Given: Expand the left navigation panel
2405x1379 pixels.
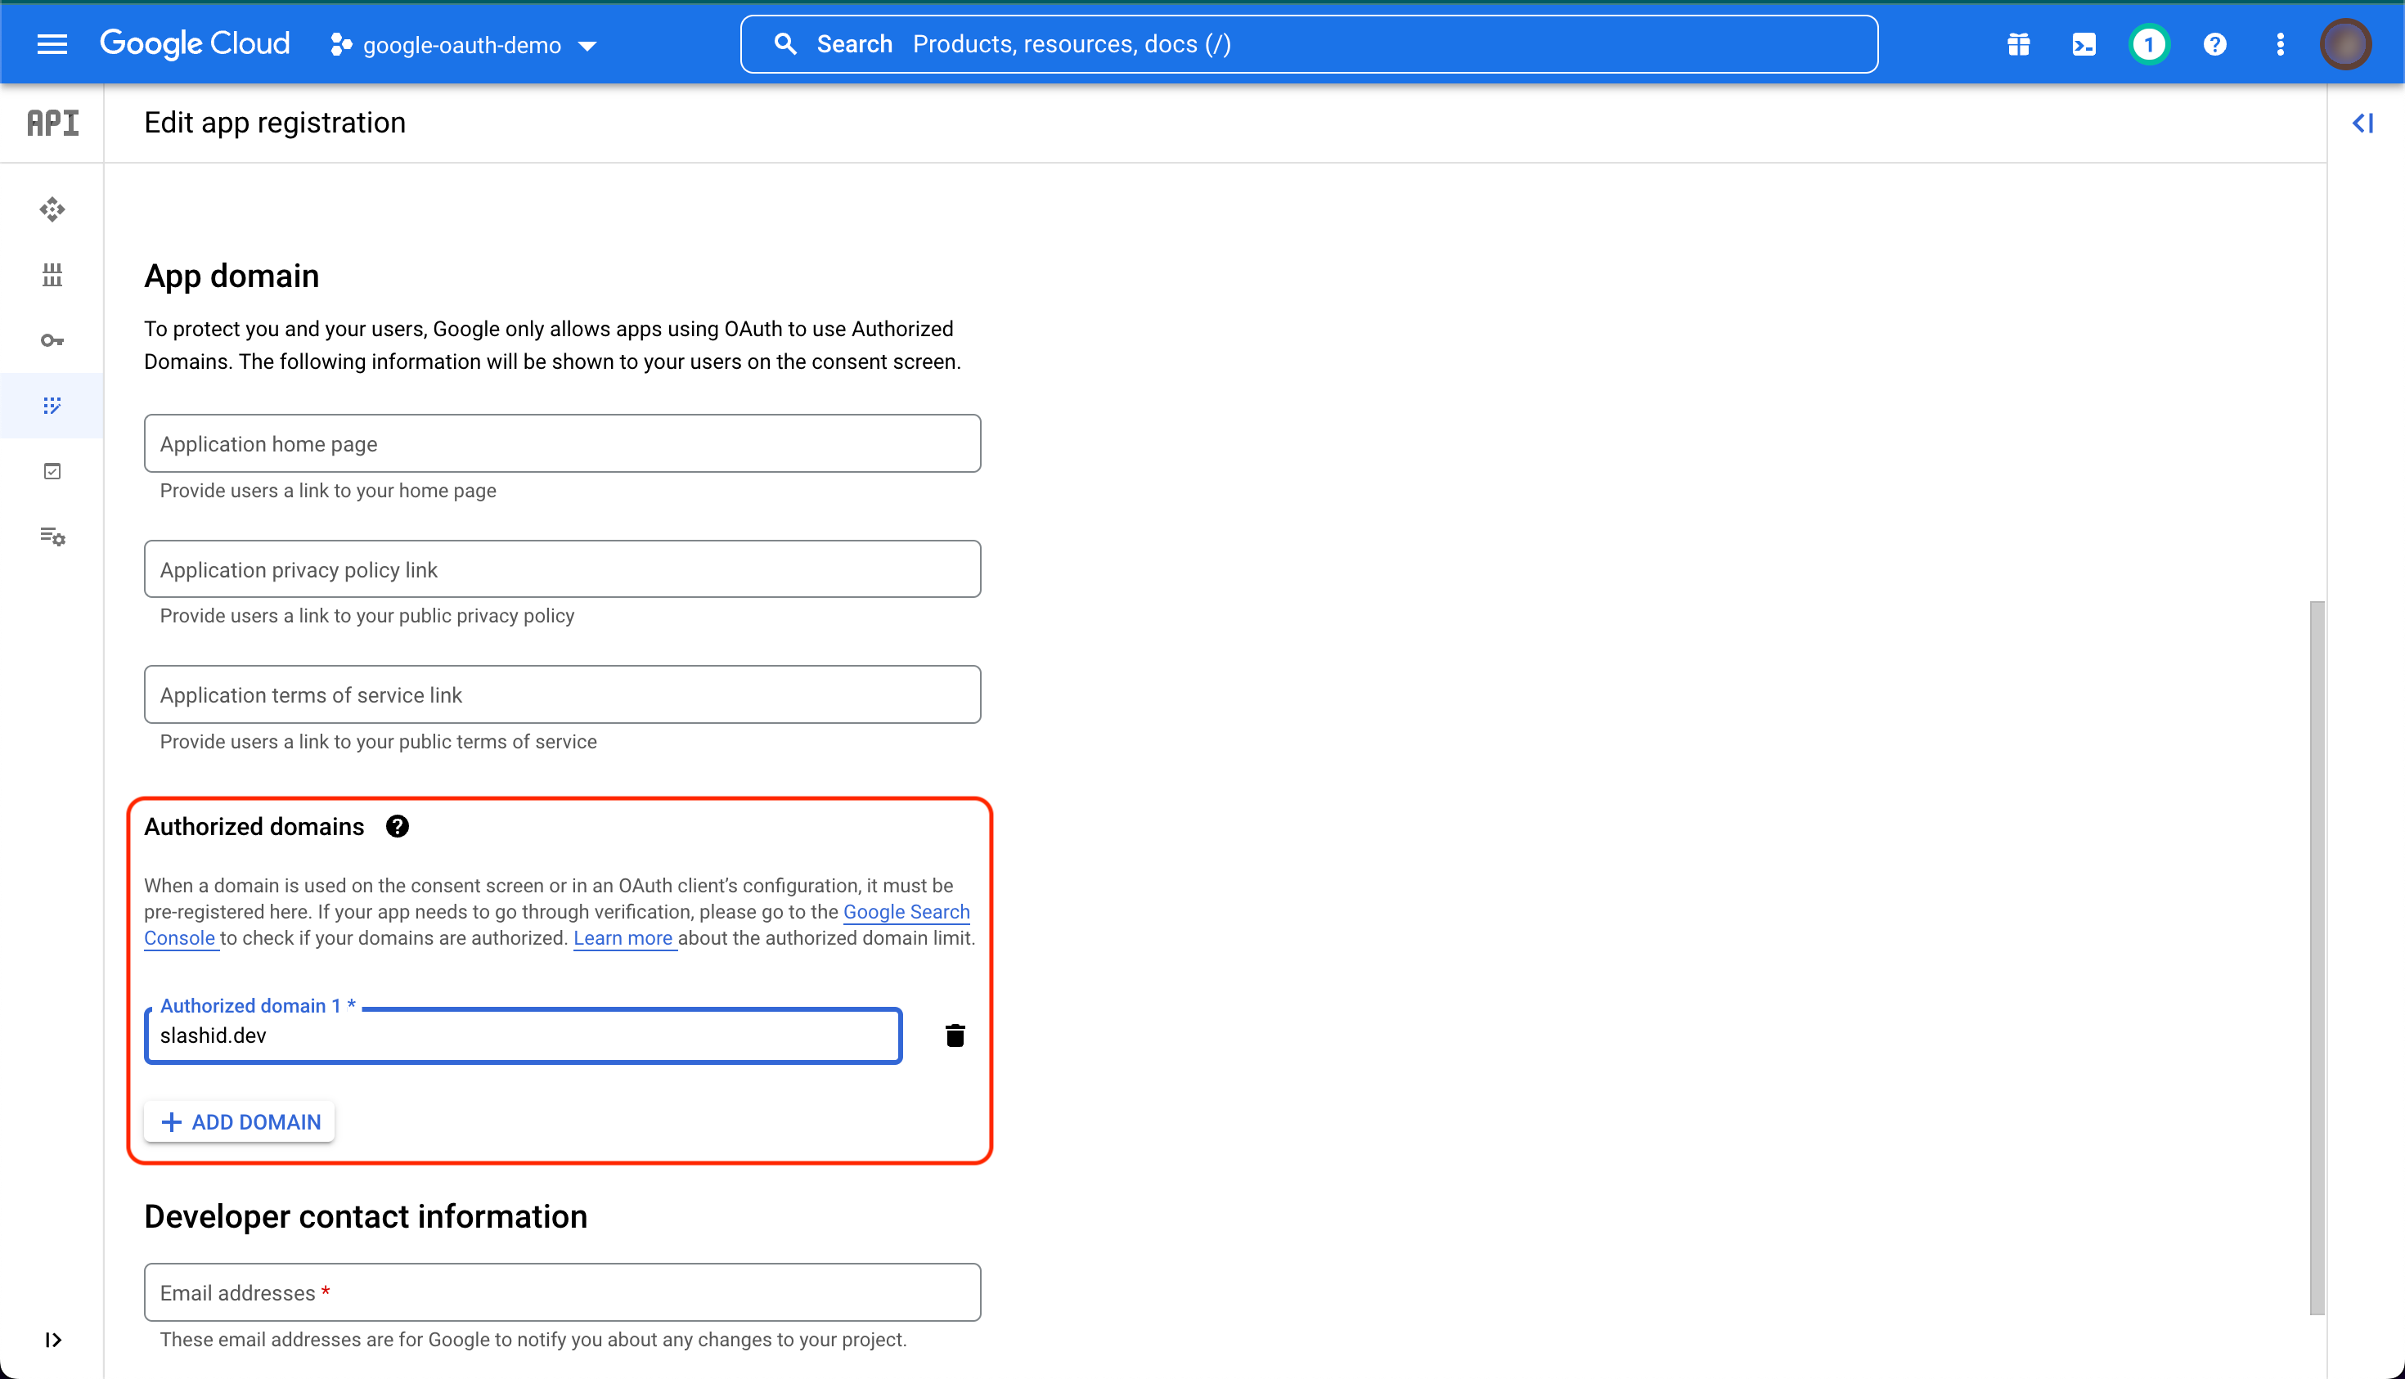Looking at the screenshot, I should 53,1339.
